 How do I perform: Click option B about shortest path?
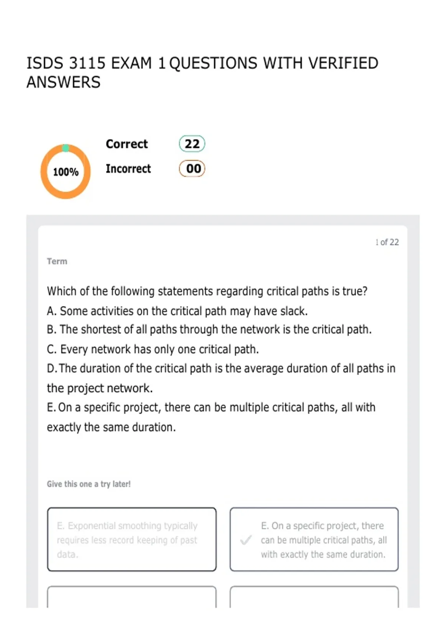click(x=209, y=329)
